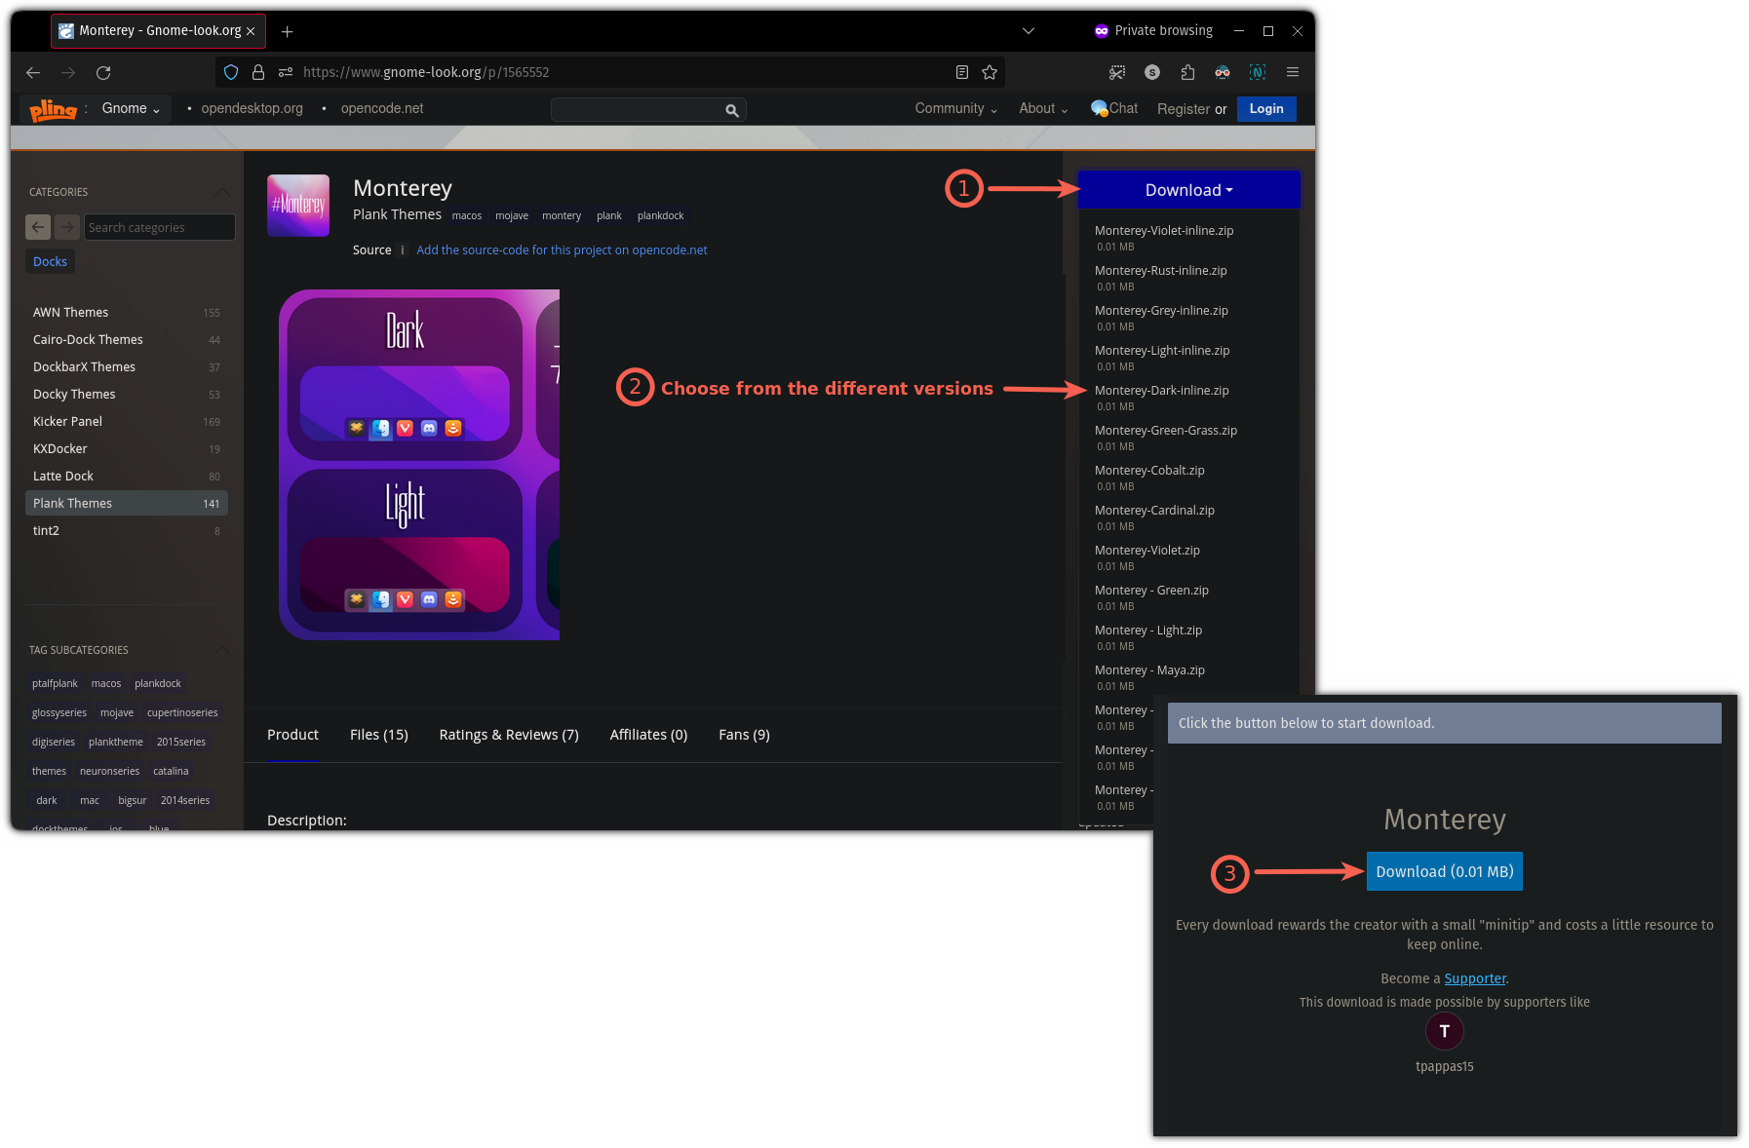Click the Search categories input field
The height and width of the screenshot is (1148, 1749).
159,226
